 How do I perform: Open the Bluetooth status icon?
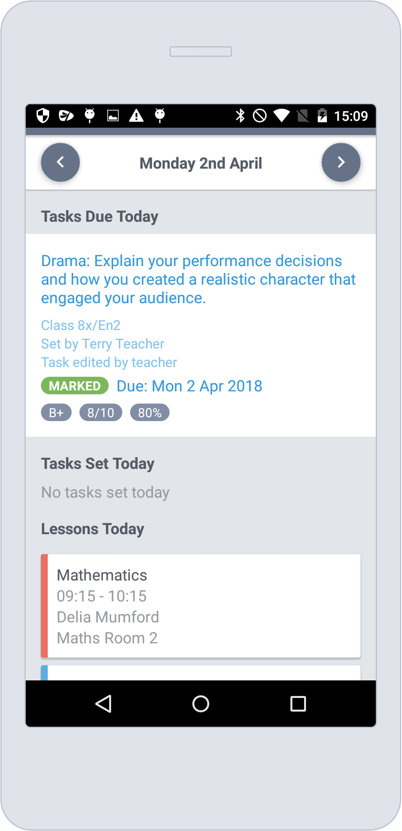pyautogui.click(x=240, y=116)
